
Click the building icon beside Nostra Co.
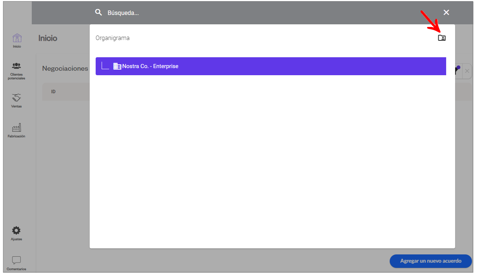117,66
